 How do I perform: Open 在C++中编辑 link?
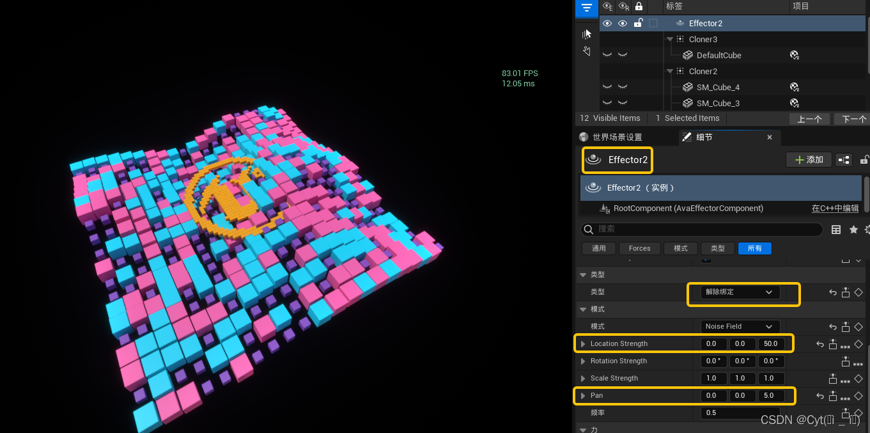[x=835, y=209]
